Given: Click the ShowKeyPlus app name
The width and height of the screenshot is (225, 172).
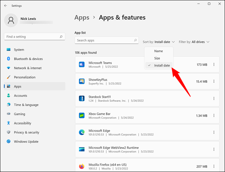Looking at the screenshot, I should point(98,80).
